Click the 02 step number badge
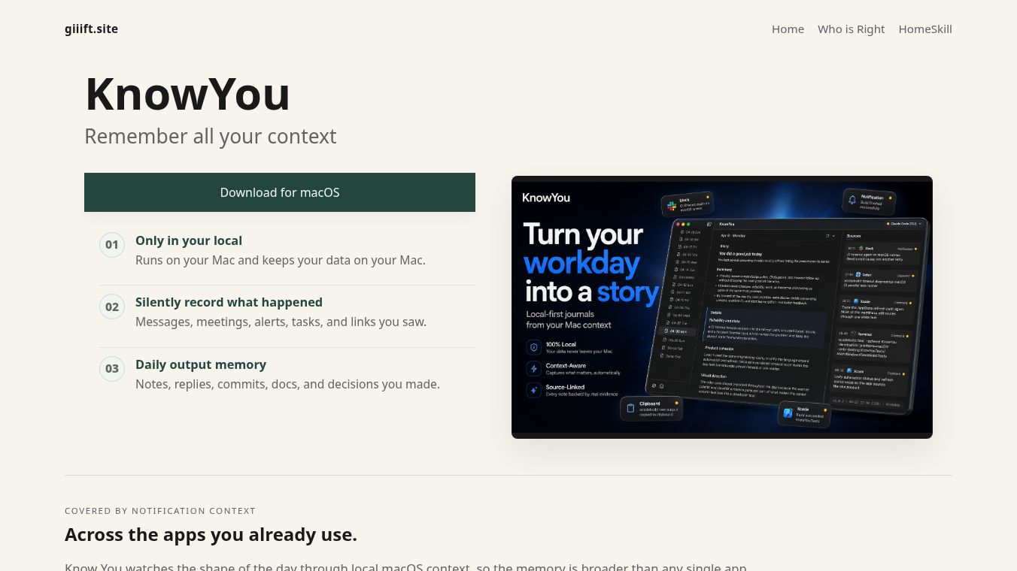This screenshot has width=1017, height=571. pyautogui.click(x=112, y=307)
